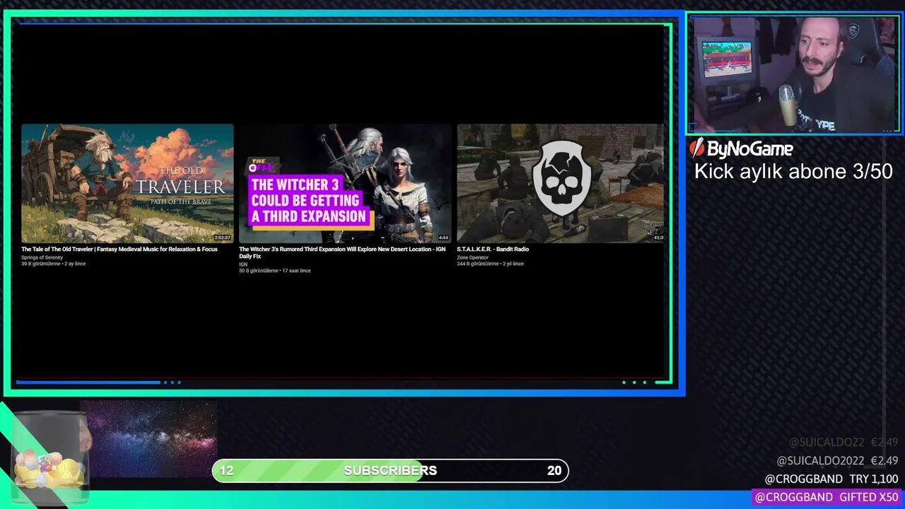Image resolution: width=905 pixels, height=509 pixels.
Task: Click the '30 B görüntüleme • 17 saat önce' text
Action: [274, 271]
